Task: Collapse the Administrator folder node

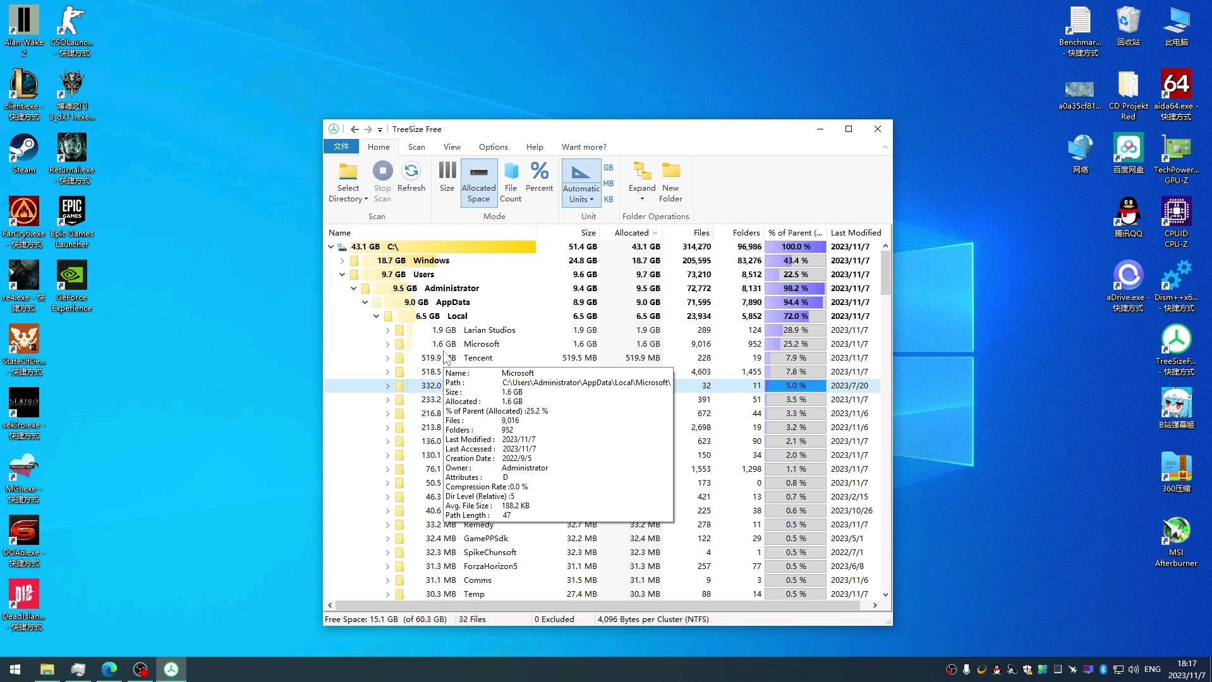Action: click(x=353, y=289)
